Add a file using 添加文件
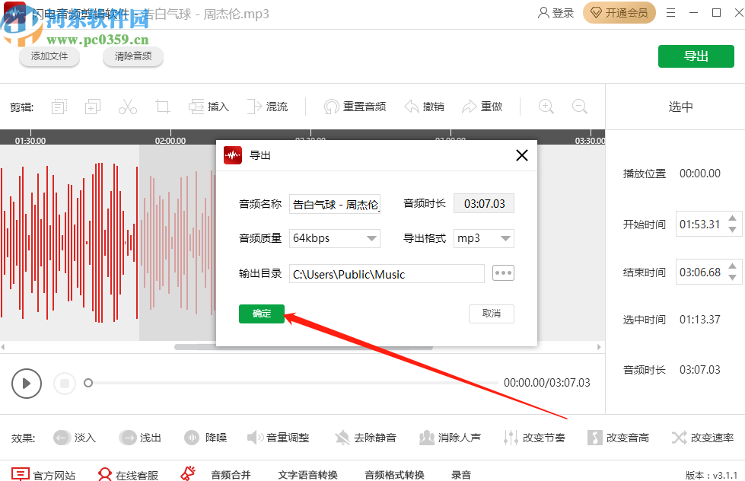 pos(49,56)
